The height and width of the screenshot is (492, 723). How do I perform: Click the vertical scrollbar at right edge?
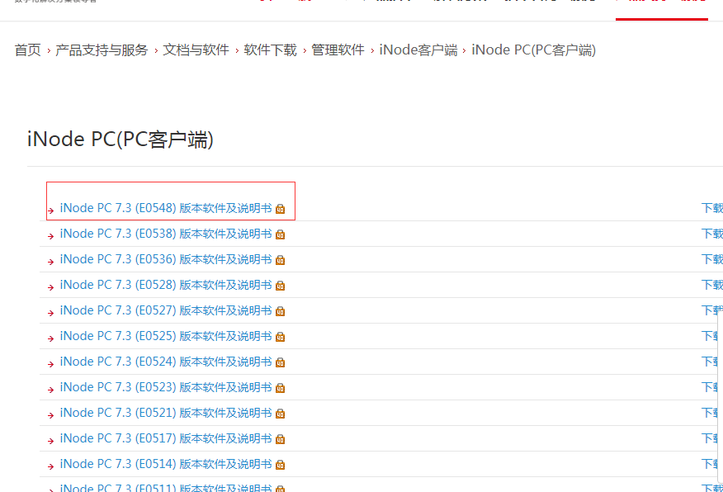coord(721,396)
